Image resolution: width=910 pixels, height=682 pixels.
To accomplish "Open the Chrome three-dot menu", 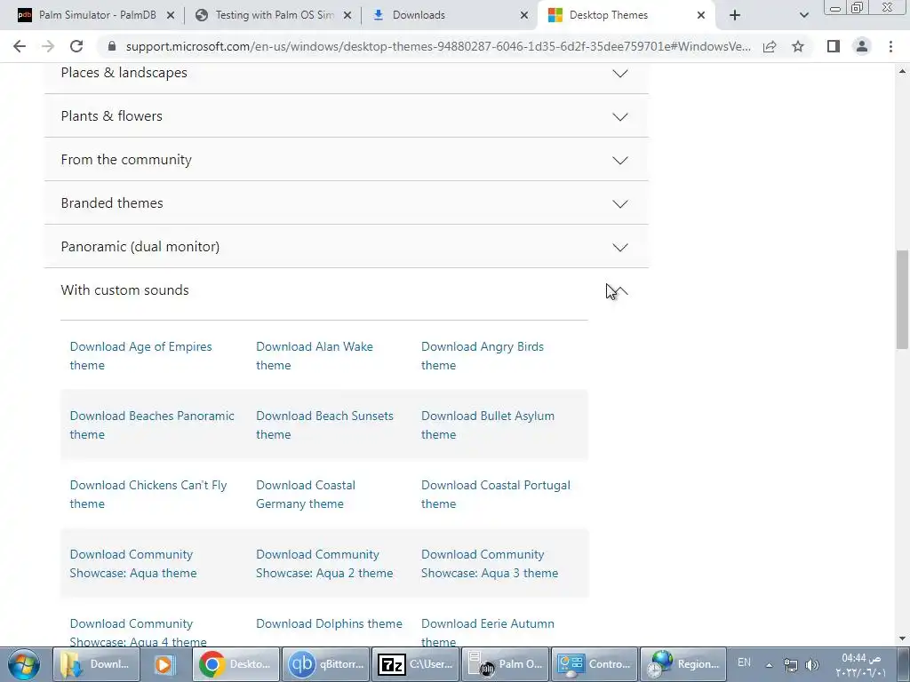I will click(x=890, y=46).
